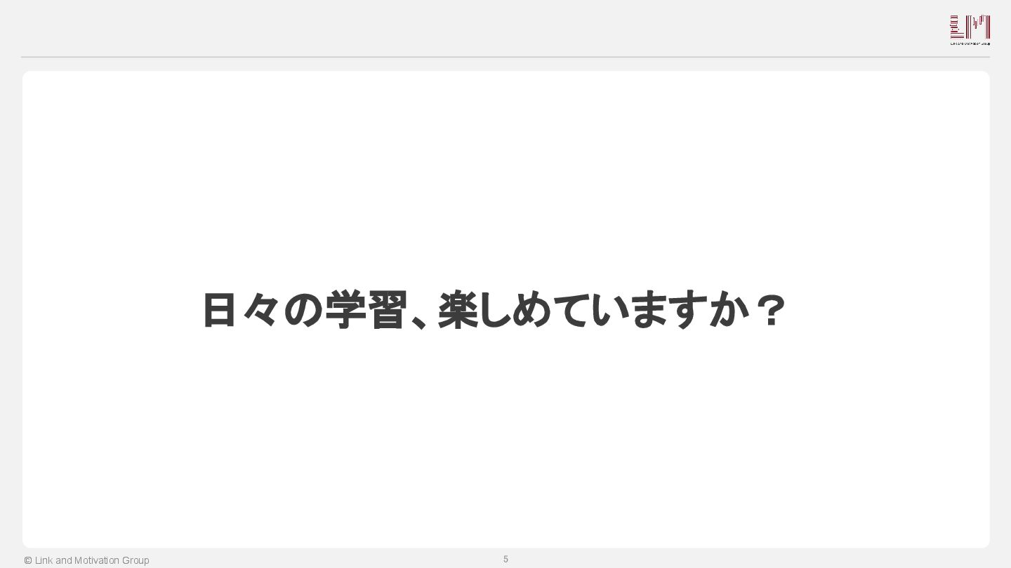Click the empty white area above the headline
Image resolution: width=1011 pixels, height=568 pixels.
(505, 175)
